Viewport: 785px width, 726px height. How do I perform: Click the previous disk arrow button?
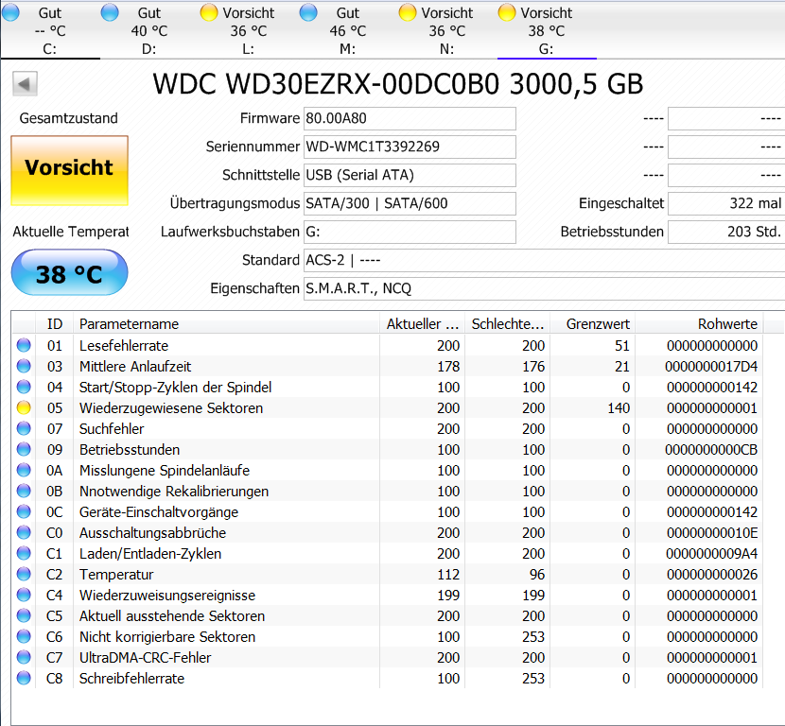point(25,83)
